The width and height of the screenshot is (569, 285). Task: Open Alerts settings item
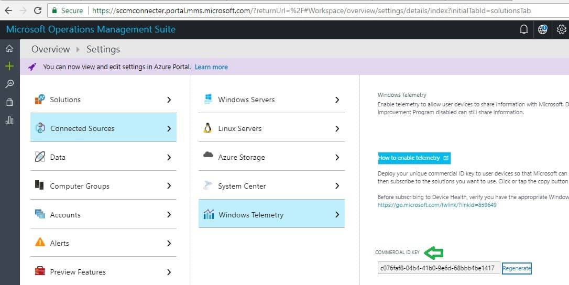[103, 243]
